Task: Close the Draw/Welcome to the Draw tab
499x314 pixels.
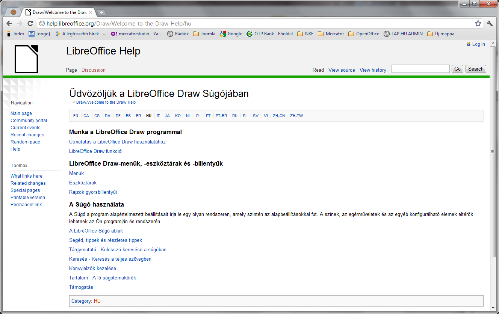Action: 90,12
